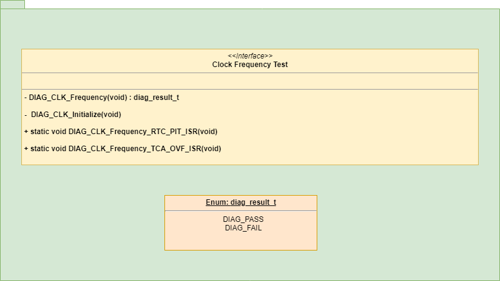This screenshot has width=500, height=281.
Task: Select the Clock Frequency Test title
Action: coord(250,64)
